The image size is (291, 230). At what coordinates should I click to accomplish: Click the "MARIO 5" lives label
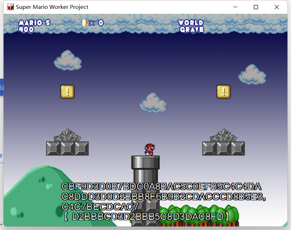click(x=34, y=23)
